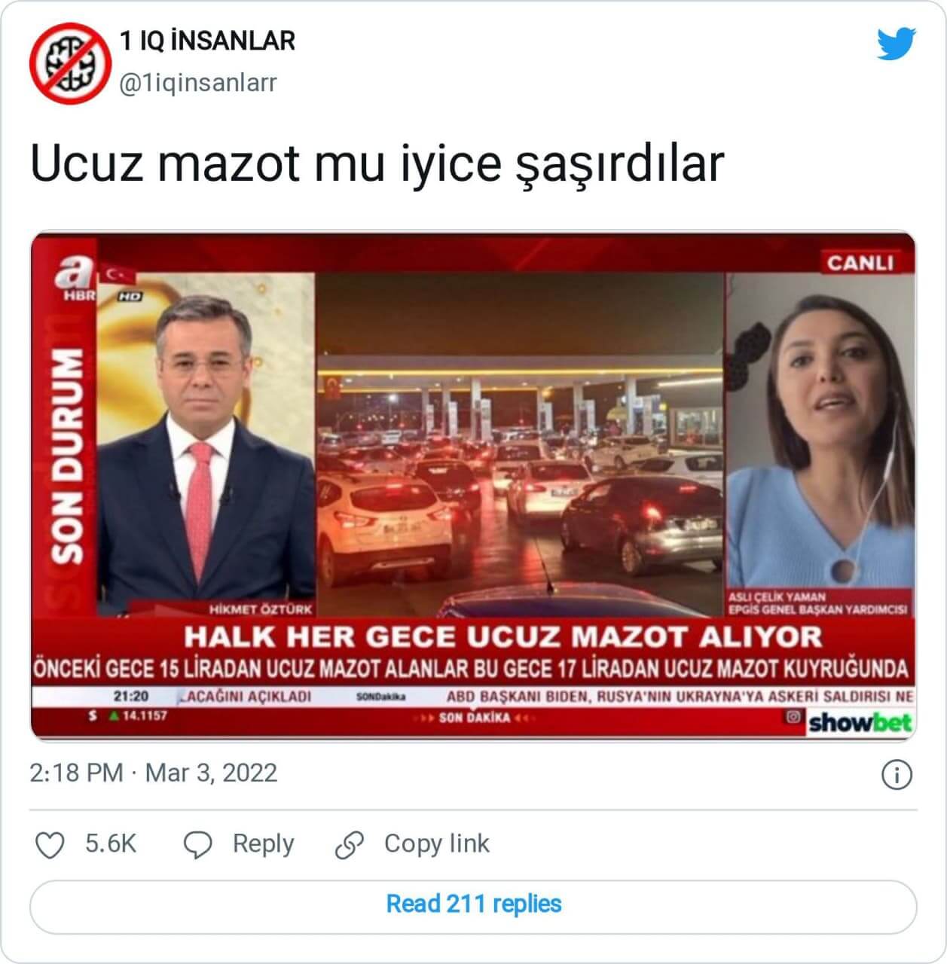Screen dimensions: 947x964
Task: Open the Mar 3, 2022 timestamp link
Action: point(211,773)
